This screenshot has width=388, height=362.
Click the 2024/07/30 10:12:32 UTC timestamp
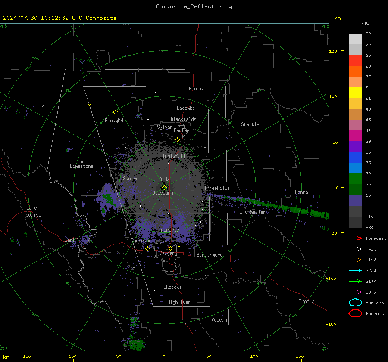59,18
